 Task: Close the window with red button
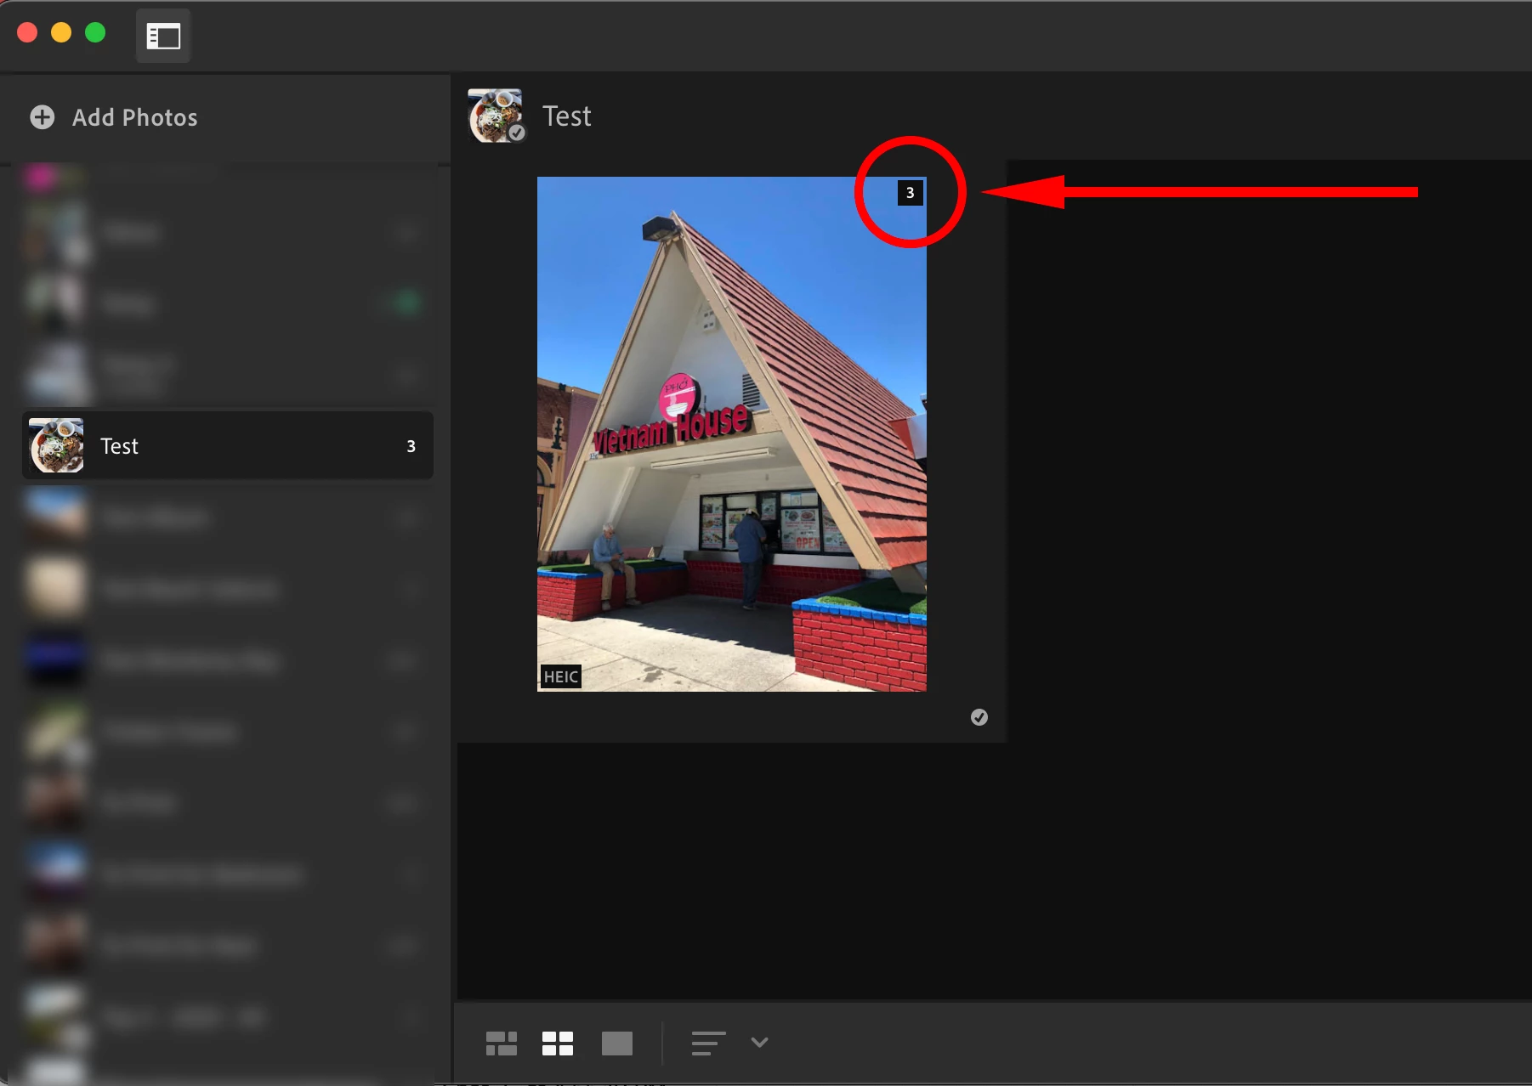27,32
